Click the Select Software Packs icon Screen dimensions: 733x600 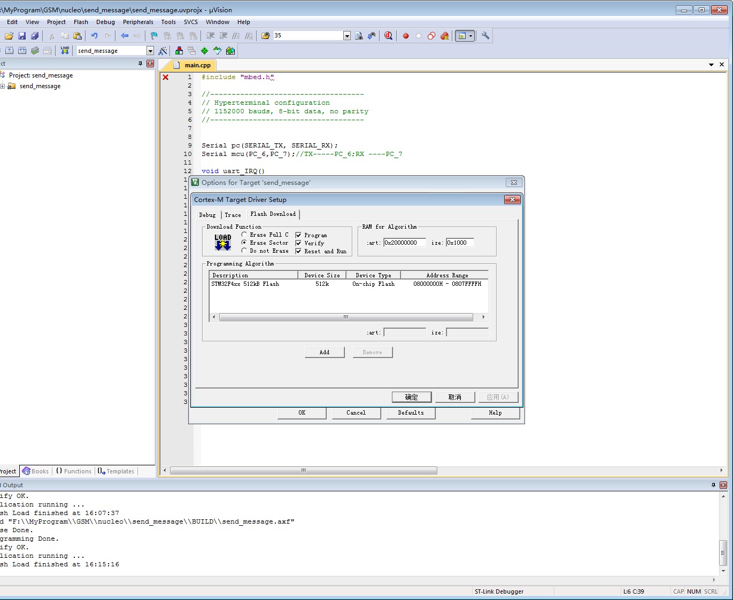click(x=218, y=51)
